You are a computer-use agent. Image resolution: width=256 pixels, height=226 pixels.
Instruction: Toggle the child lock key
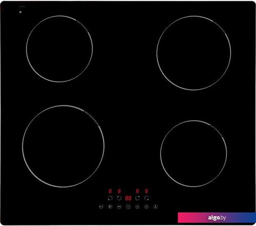pyautogui.click(x=101, y=207)
